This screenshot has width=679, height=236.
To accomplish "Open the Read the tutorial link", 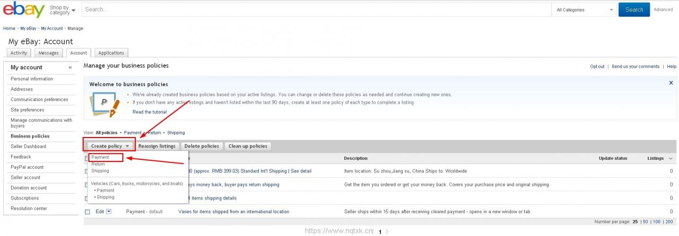I will coord(149,112).
